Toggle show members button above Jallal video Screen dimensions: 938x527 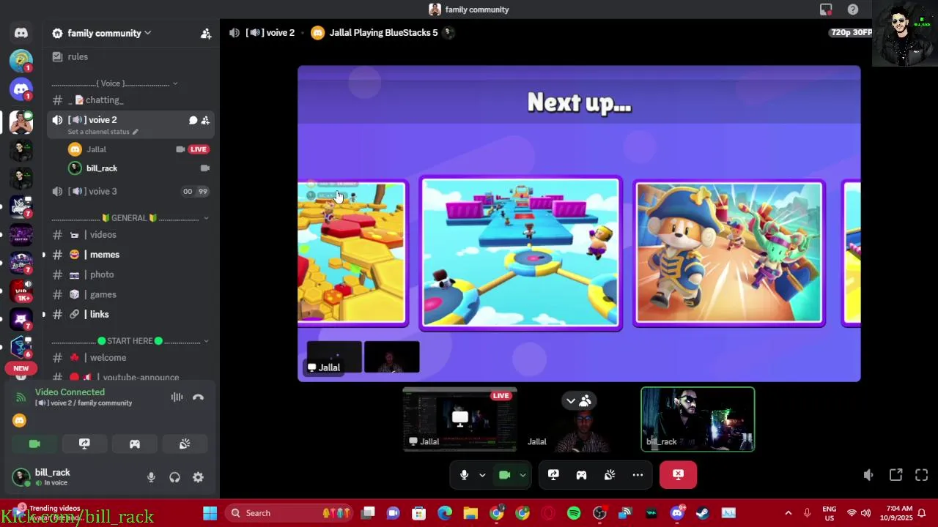click(x=578, y=401)
